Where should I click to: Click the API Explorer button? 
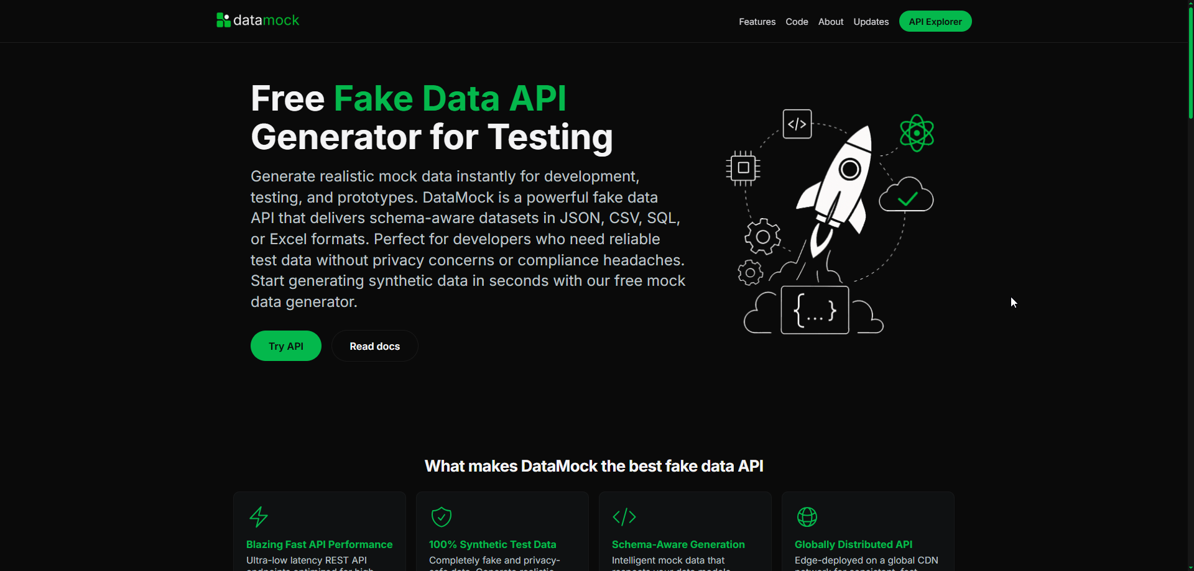pyautogui.click(x=935, y=21)
